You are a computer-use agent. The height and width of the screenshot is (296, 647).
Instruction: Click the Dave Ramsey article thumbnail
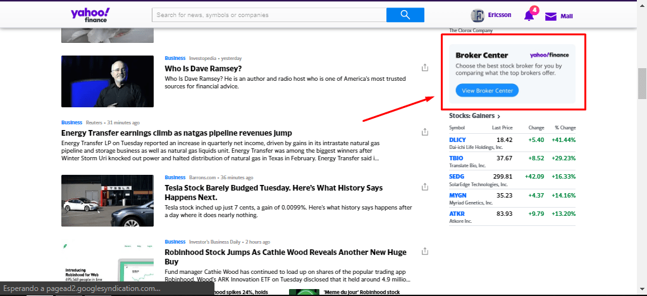click(x=108, y=81)
